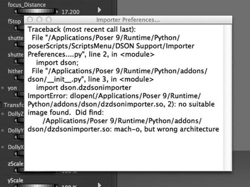Collapse the Transform parameter group

click(1, 105)
